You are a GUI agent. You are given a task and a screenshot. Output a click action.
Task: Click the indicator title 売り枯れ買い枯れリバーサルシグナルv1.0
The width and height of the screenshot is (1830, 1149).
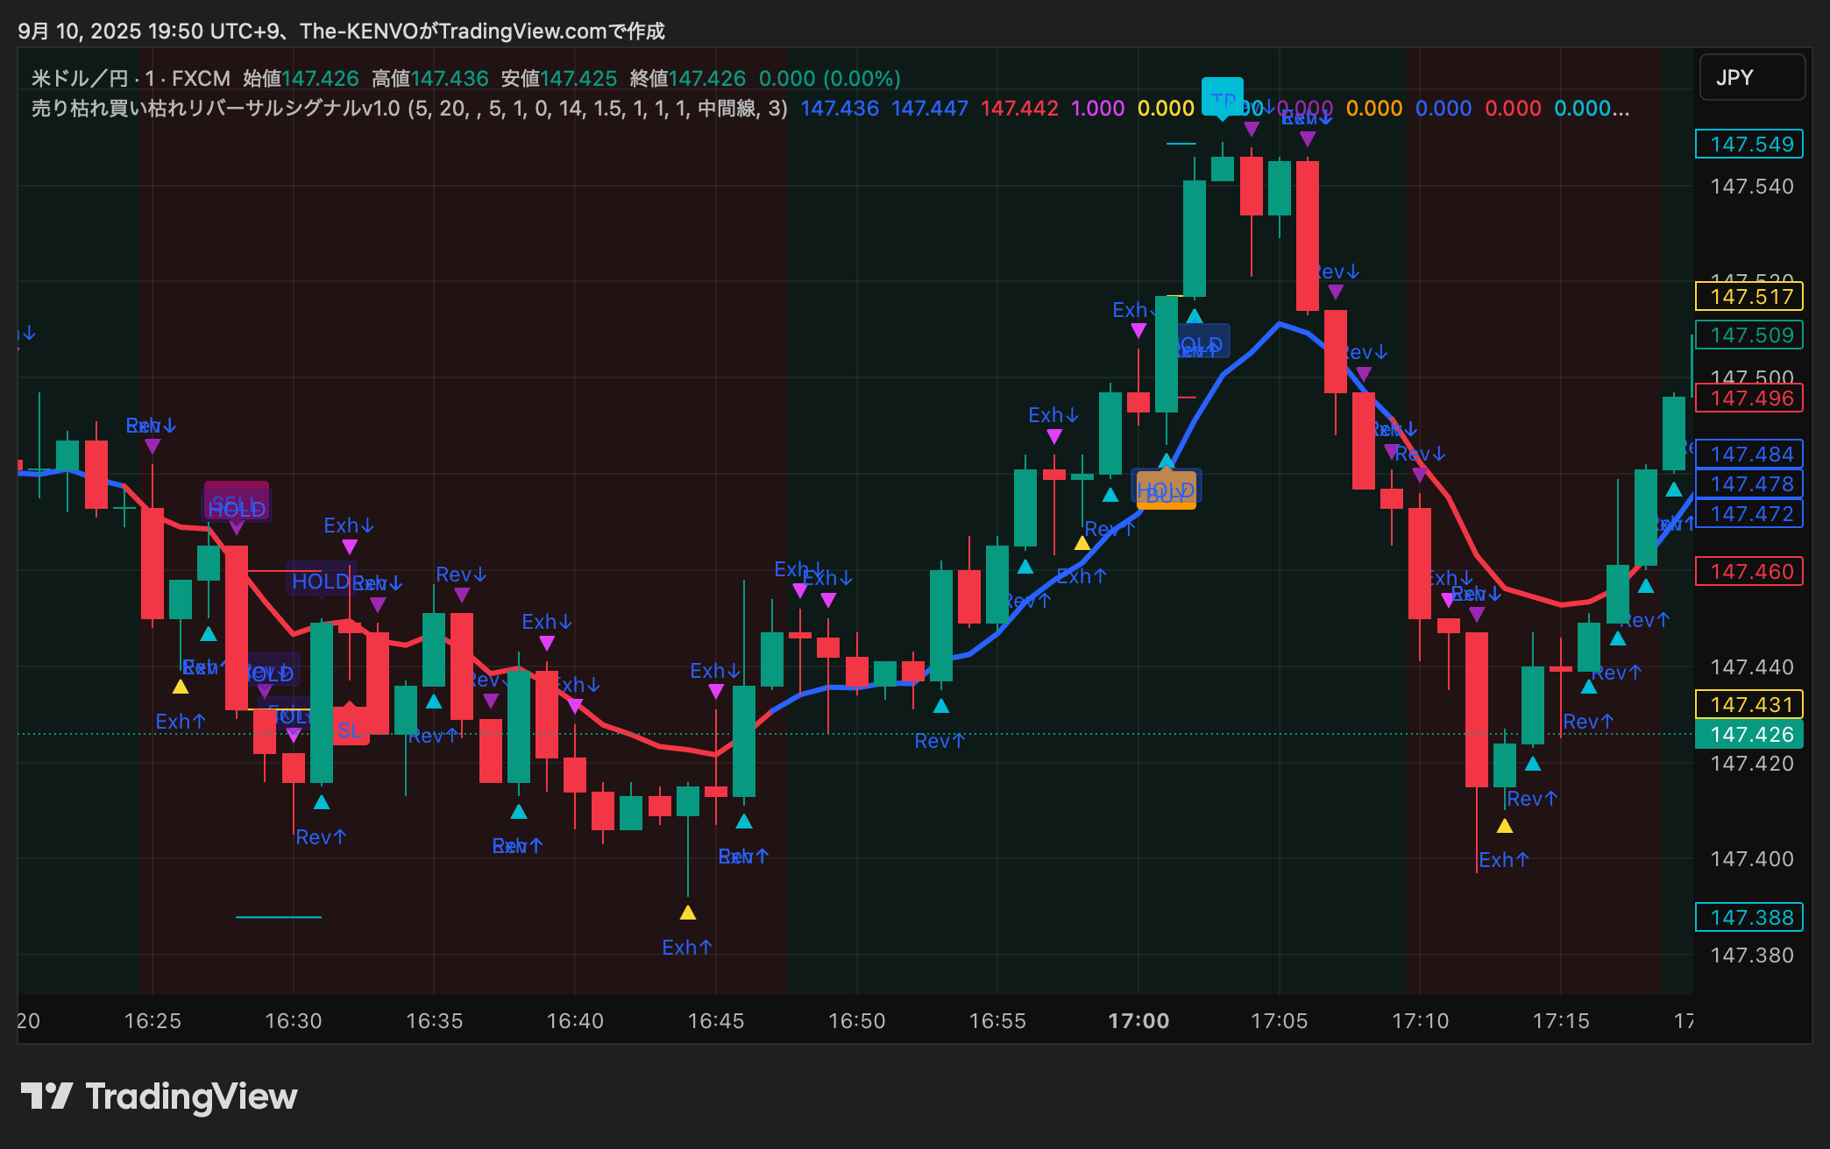click(x=216, y=109)
